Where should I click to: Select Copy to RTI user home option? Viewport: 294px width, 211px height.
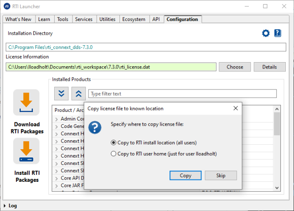coord(113,154)
